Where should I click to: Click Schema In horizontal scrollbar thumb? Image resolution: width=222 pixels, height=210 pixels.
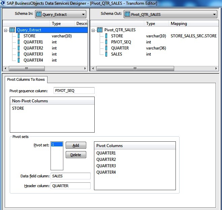click(27, 68)
